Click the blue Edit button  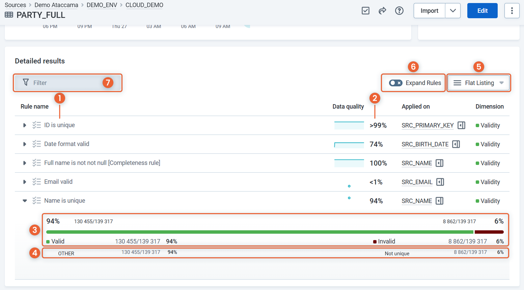tap(482, 11)
